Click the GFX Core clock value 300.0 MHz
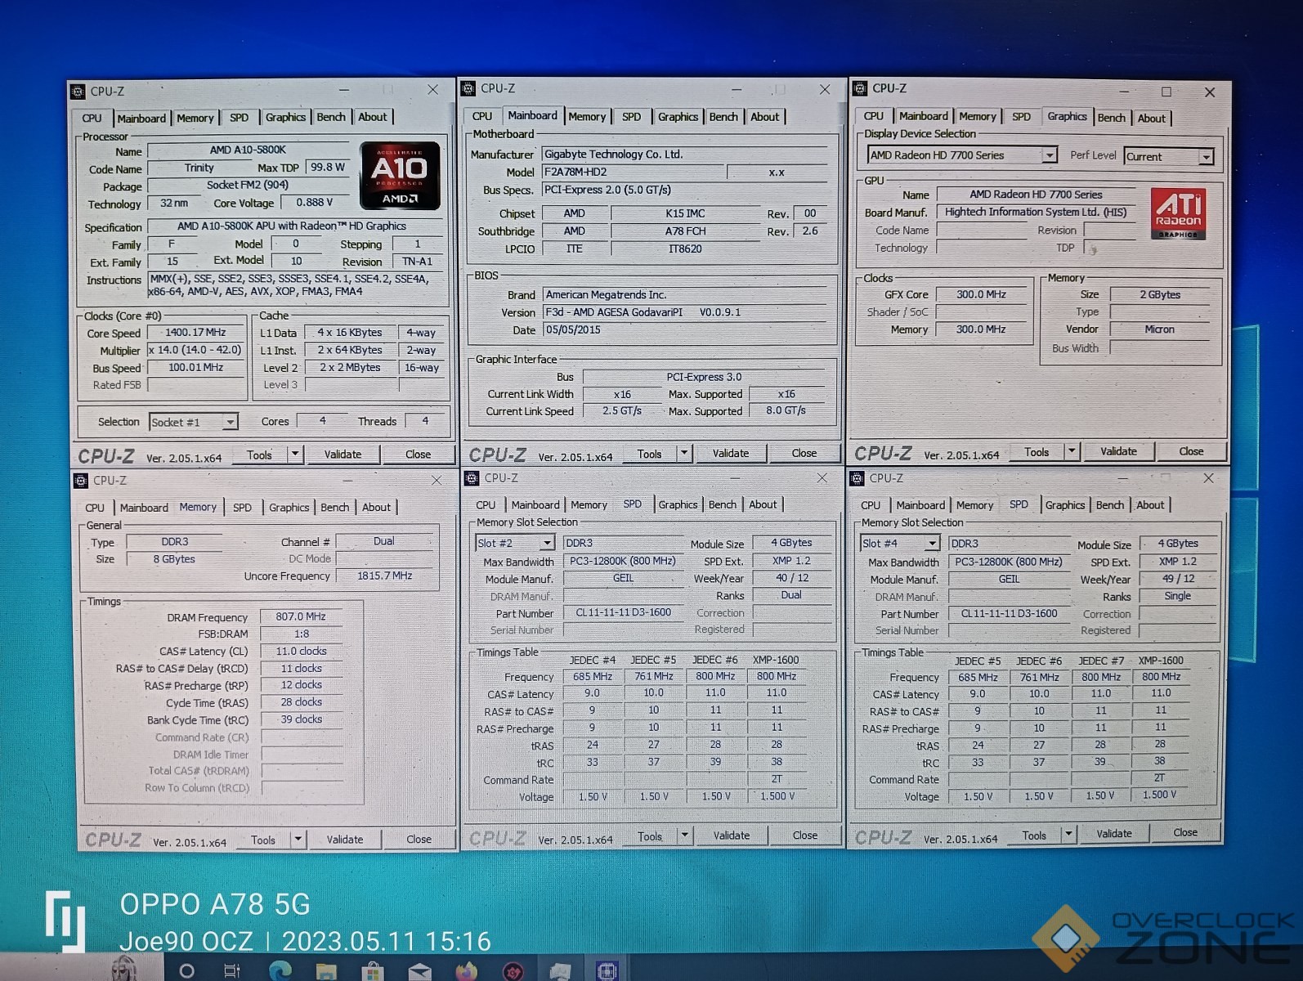1303x981 pixels. (981, 294)
